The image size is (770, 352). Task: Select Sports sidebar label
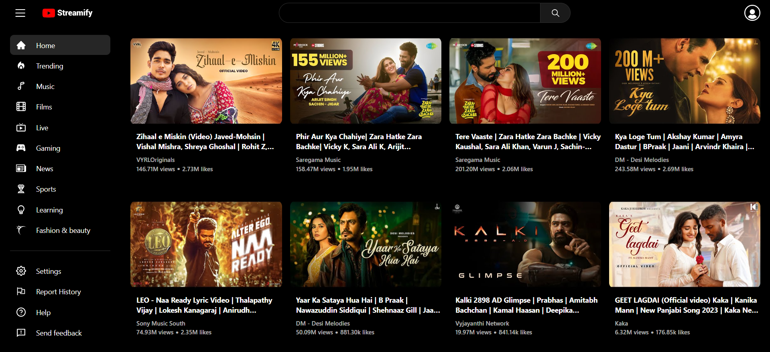click(46, 189)
